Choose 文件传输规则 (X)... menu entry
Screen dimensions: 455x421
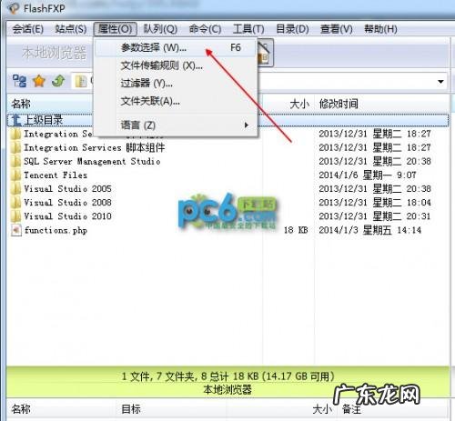coord(176,65)
